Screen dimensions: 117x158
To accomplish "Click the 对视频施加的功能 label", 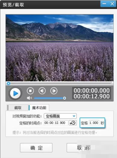I will tap(27, 116).
